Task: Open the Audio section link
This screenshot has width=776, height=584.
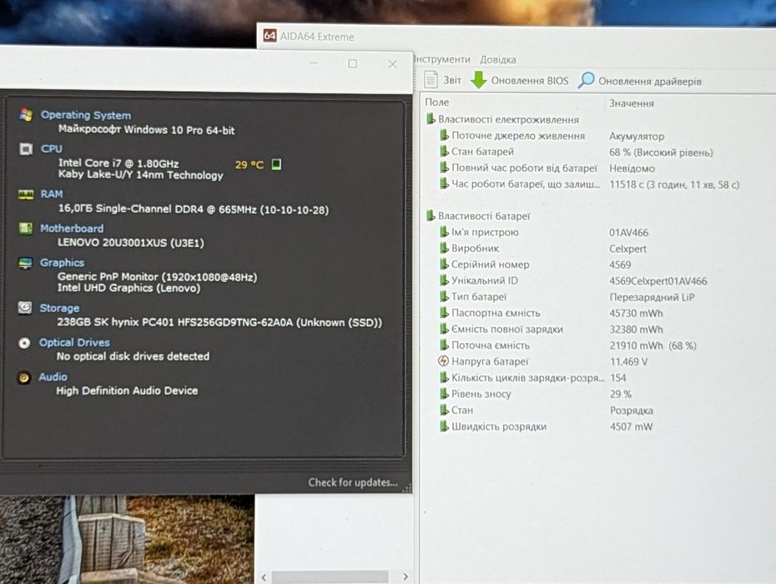Action: tap(53, 377)
